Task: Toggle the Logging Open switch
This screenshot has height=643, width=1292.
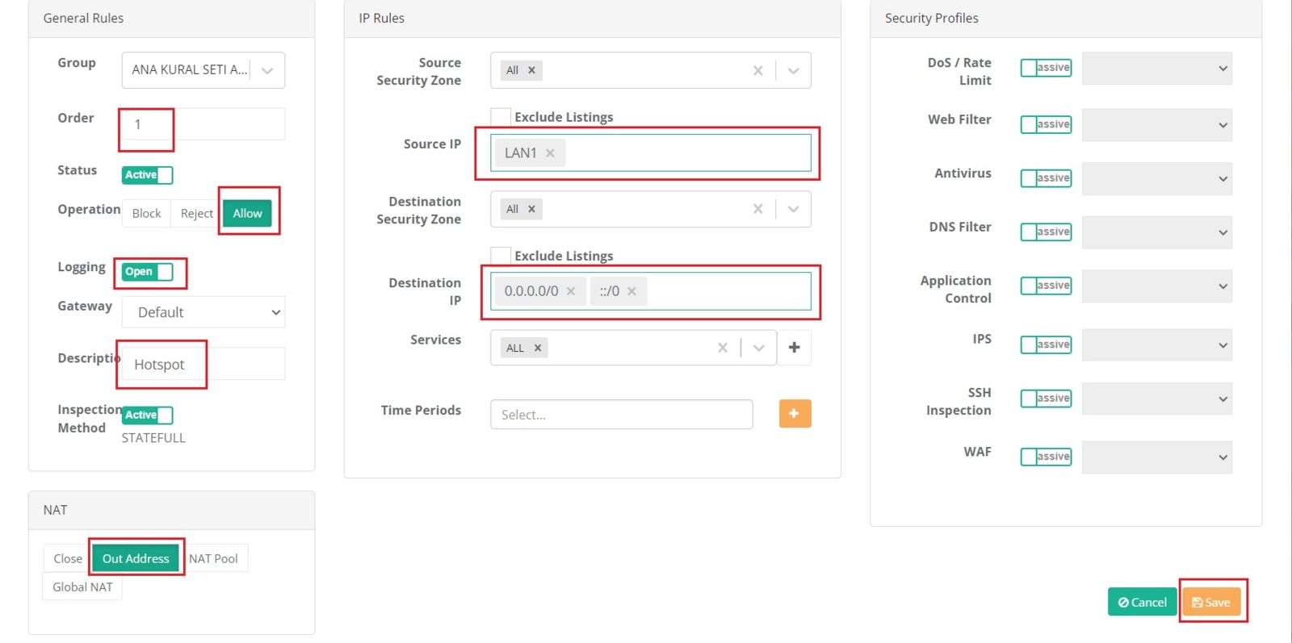Action: [x=148, y=272]
